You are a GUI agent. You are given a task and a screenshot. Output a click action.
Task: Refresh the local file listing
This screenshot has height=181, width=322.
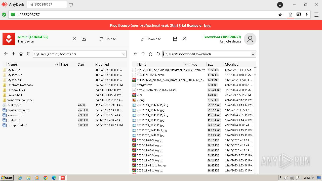point(28,54)
